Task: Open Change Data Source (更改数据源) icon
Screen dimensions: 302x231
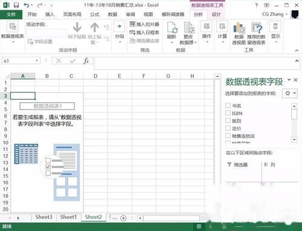Action: (x=189, y=28)
